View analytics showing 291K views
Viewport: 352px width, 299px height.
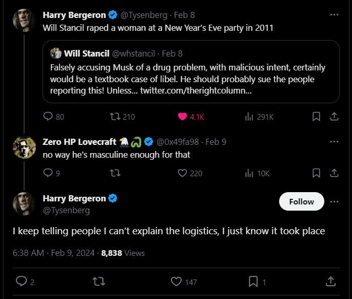point(259,117)
